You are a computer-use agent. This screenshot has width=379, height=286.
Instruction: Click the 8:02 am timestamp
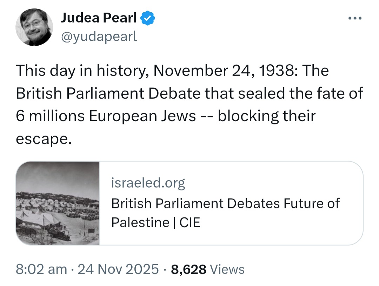pyautogui.click(x=41, y=269)
